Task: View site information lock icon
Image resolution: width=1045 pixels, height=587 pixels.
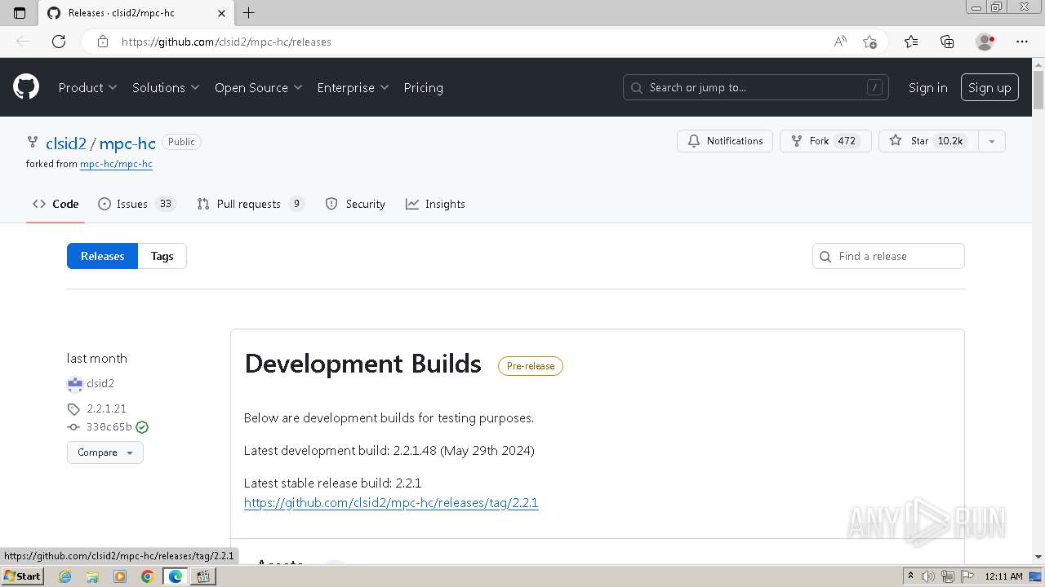Action: 103,42
